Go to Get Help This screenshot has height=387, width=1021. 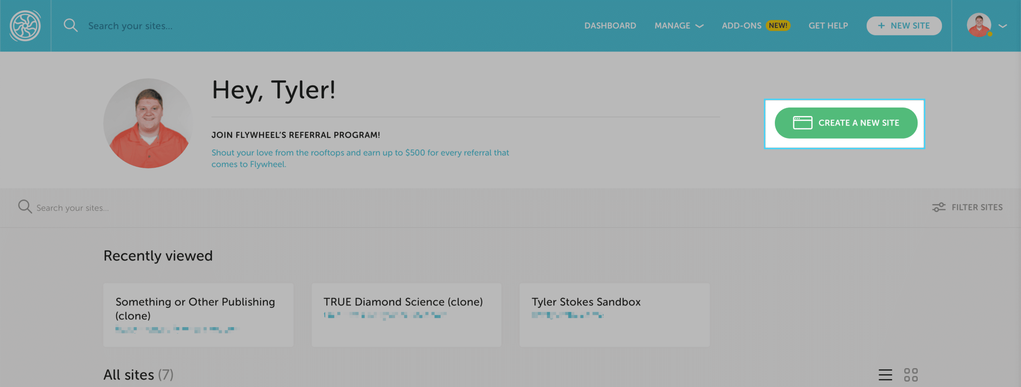pos(828,26)
